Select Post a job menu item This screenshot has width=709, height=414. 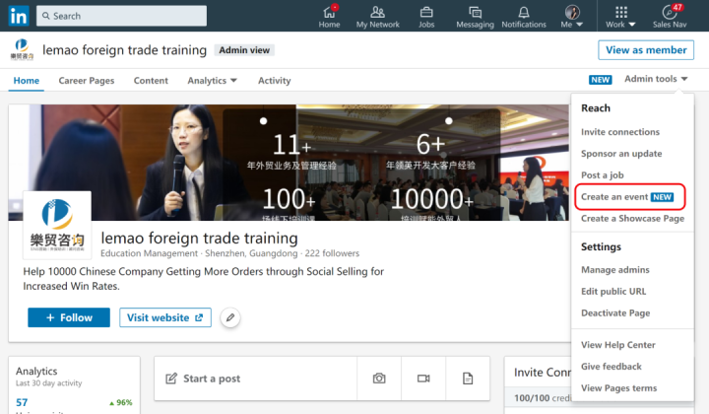pos(603,175)
